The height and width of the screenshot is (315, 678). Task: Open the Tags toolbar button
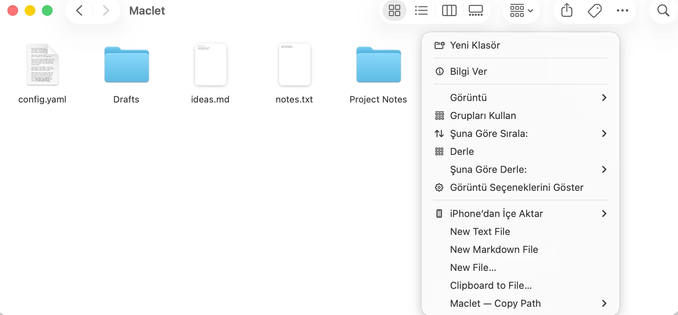tap(595, 10)
